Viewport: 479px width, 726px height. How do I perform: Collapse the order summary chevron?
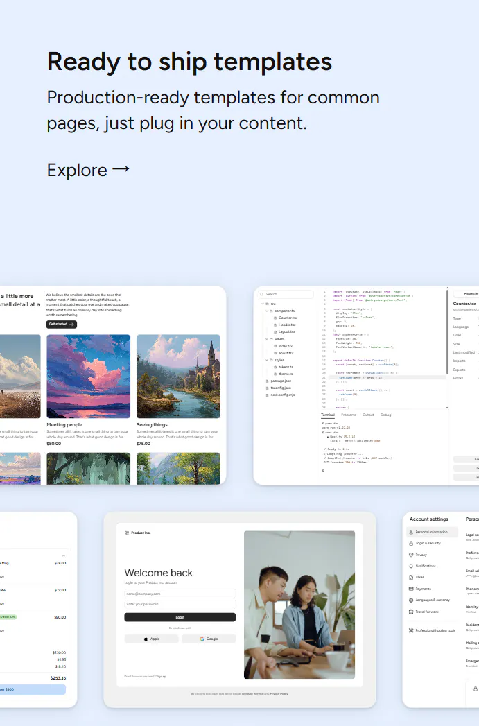(63, 555)
